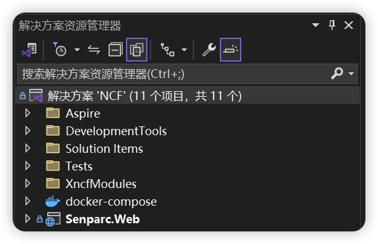Open the search options dropdown arrow
This screenshot has width=378, height=244.
(352, 74)
